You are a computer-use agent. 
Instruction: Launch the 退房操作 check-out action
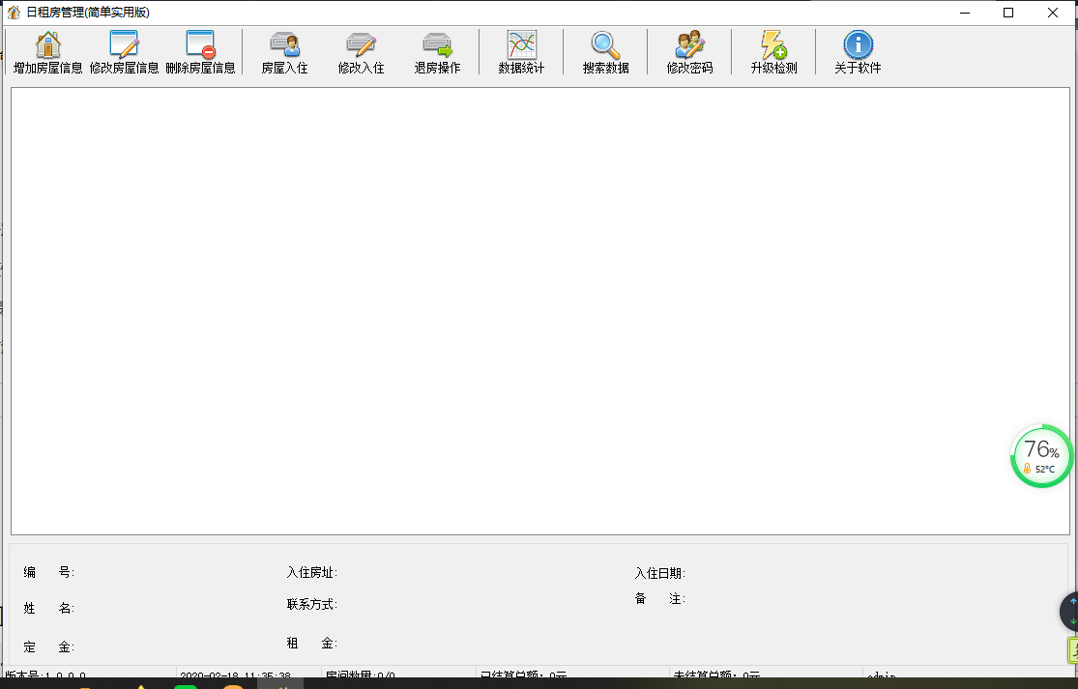click(437, 45)
